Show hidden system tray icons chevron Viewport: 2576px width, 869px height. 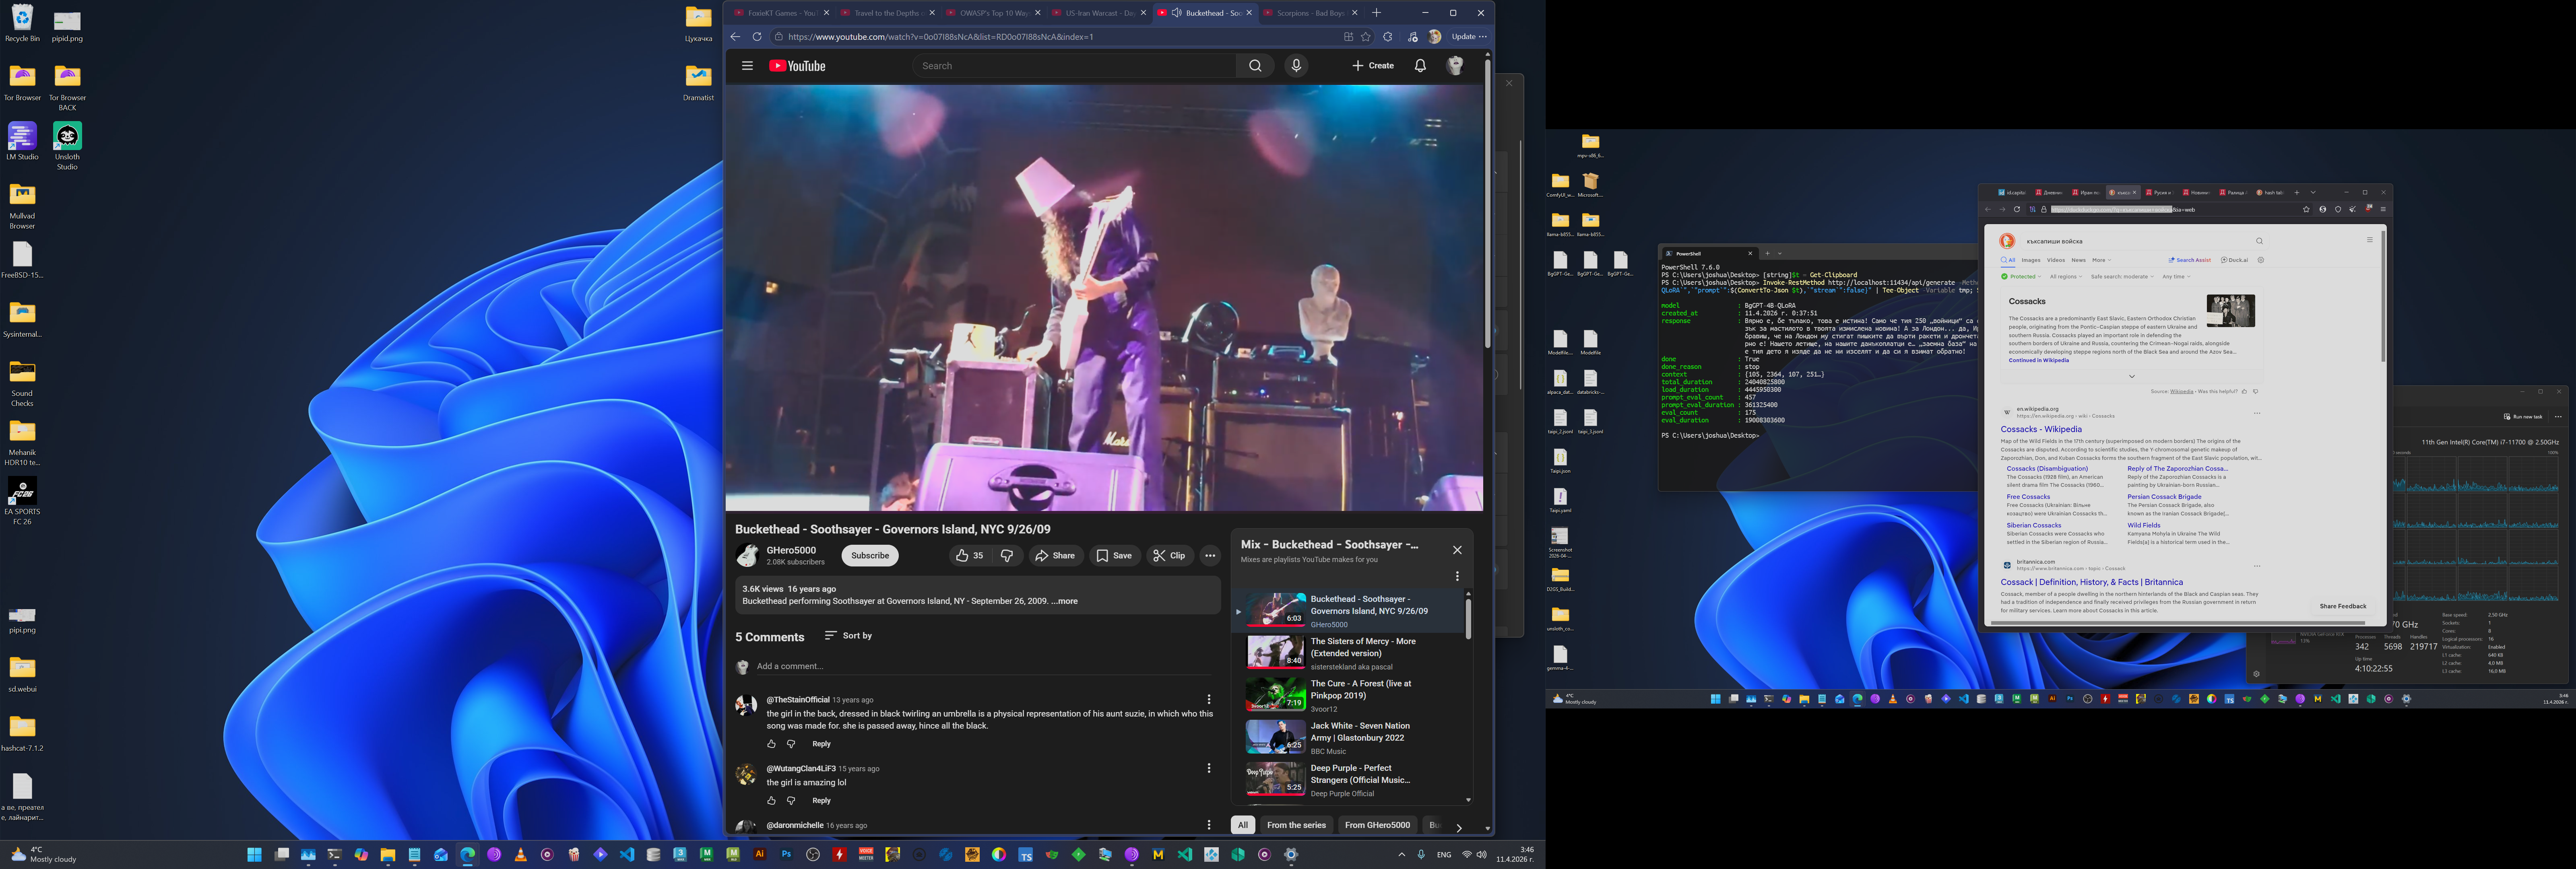point(1401,855)
